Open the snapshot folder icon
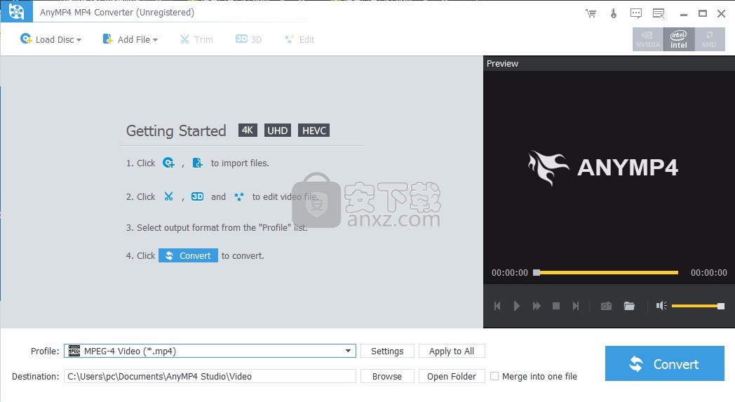This screenshot has width=735, height=402. click(629, 306)
